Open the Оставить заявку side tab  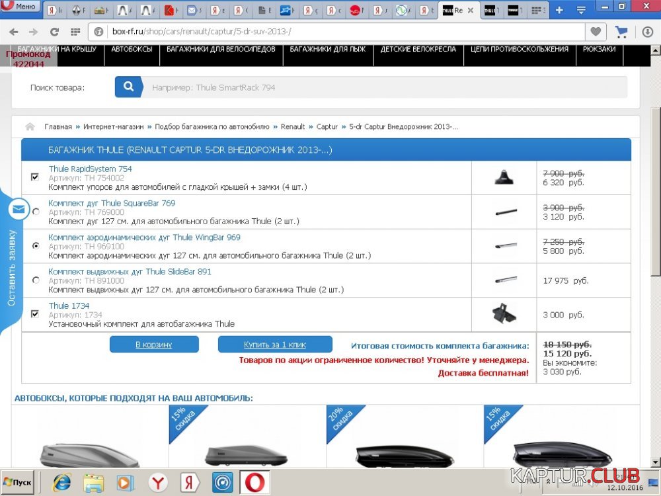11,268
